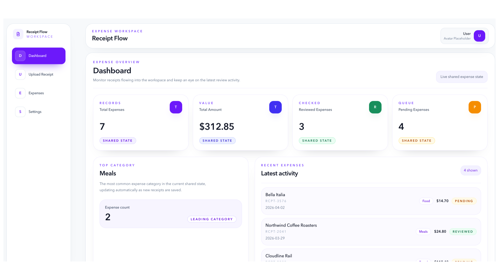Click the PENDING badge on Bella Italia
Screen dimensions: 499x280
click(x=464, y=201)
